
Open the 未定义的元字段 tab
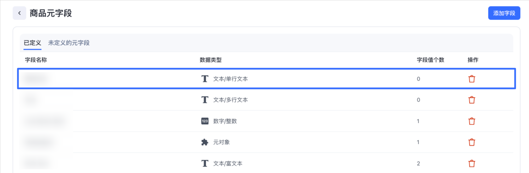point(69,43)
